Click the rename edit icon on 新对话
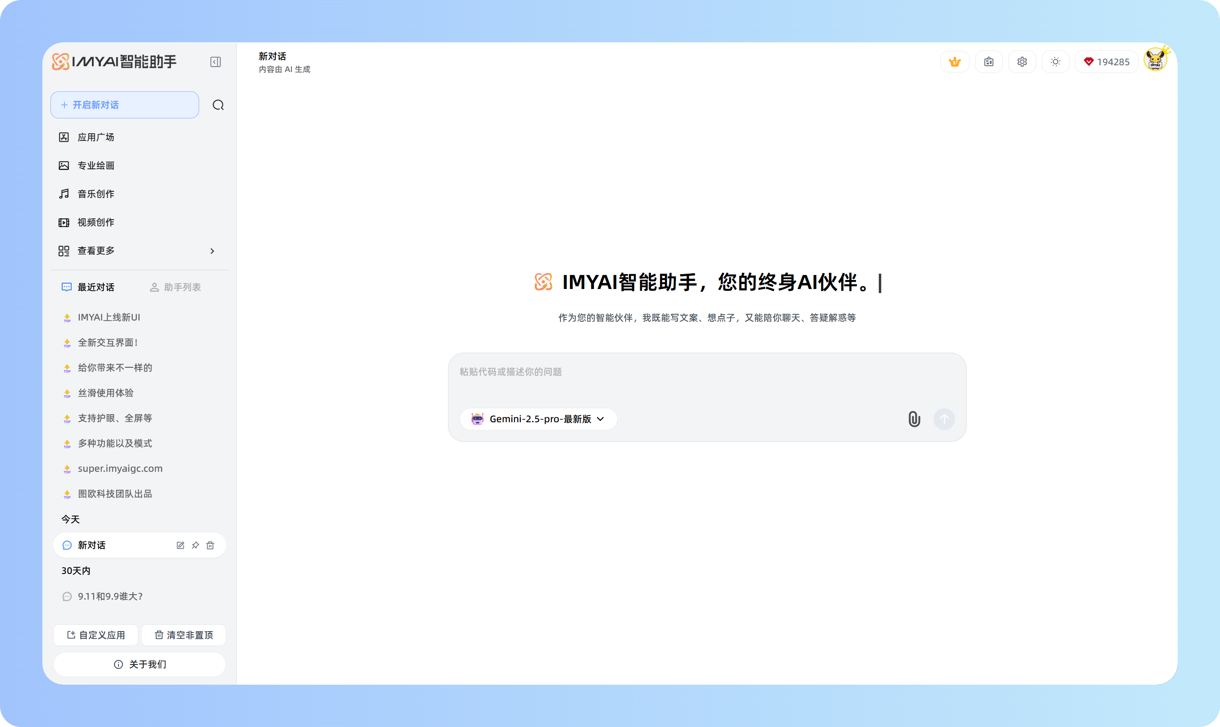This screenshot has height=727, width=1220. click(x=180, y=545)
